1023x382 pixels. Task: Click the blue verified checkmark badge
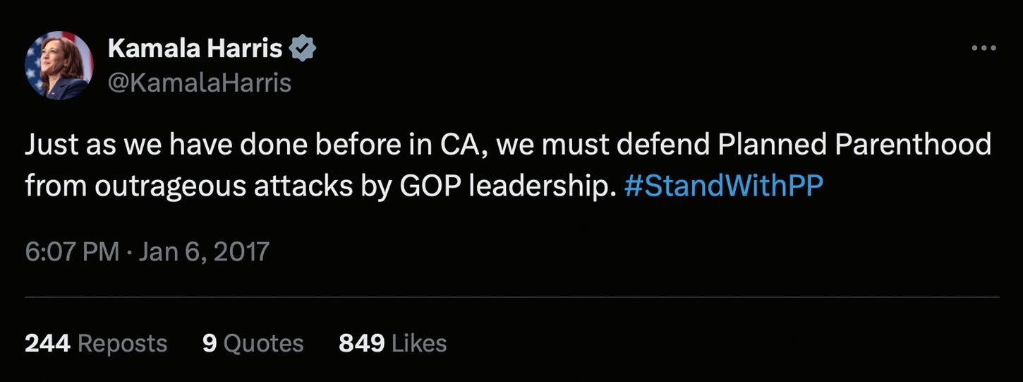tap(303, 49)
